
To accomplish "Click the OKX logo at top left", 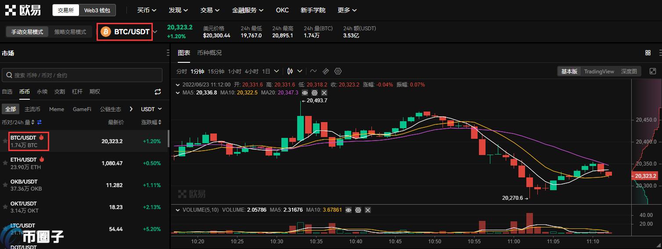I will [x=23, y=10].
